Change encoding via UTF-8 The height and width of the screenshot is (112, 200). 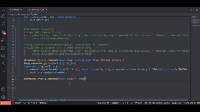(126, 103)
